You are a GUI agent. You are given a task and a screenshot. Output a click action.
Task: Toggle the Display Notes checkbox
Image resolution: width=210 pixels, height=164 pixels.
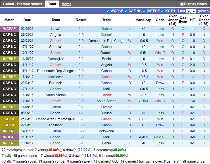pos(182,4)
